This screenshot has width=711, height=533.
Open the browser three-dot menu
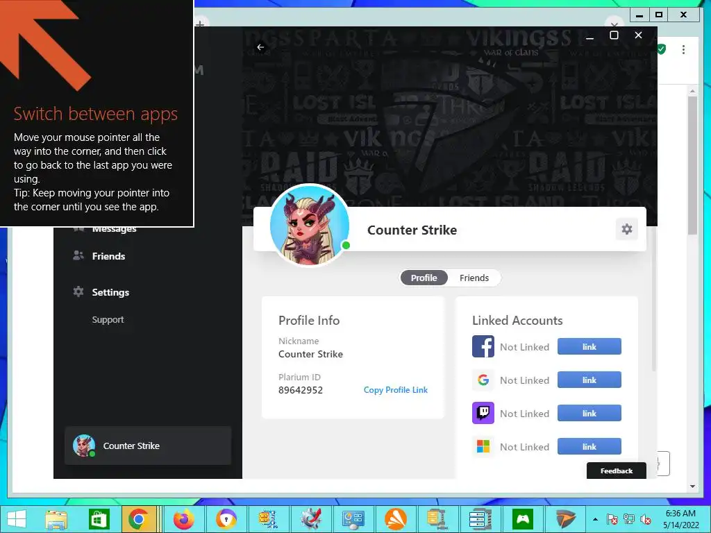tap(683, 49)
